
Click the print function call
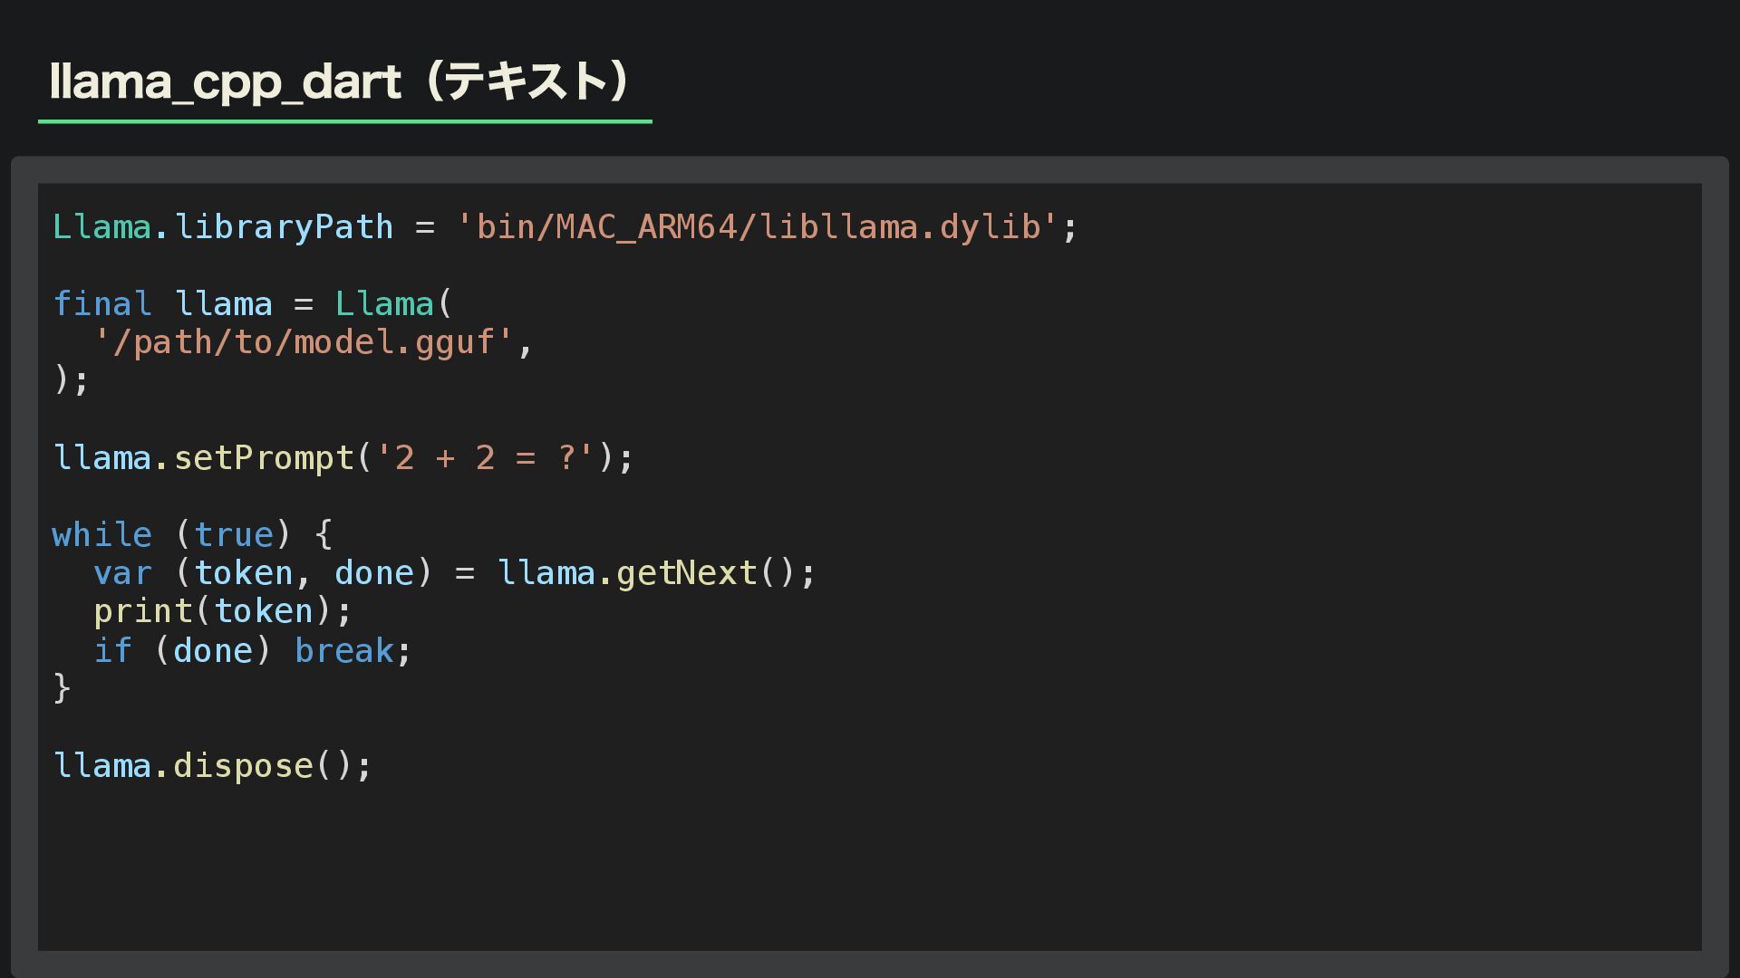(x=142, y=612)
